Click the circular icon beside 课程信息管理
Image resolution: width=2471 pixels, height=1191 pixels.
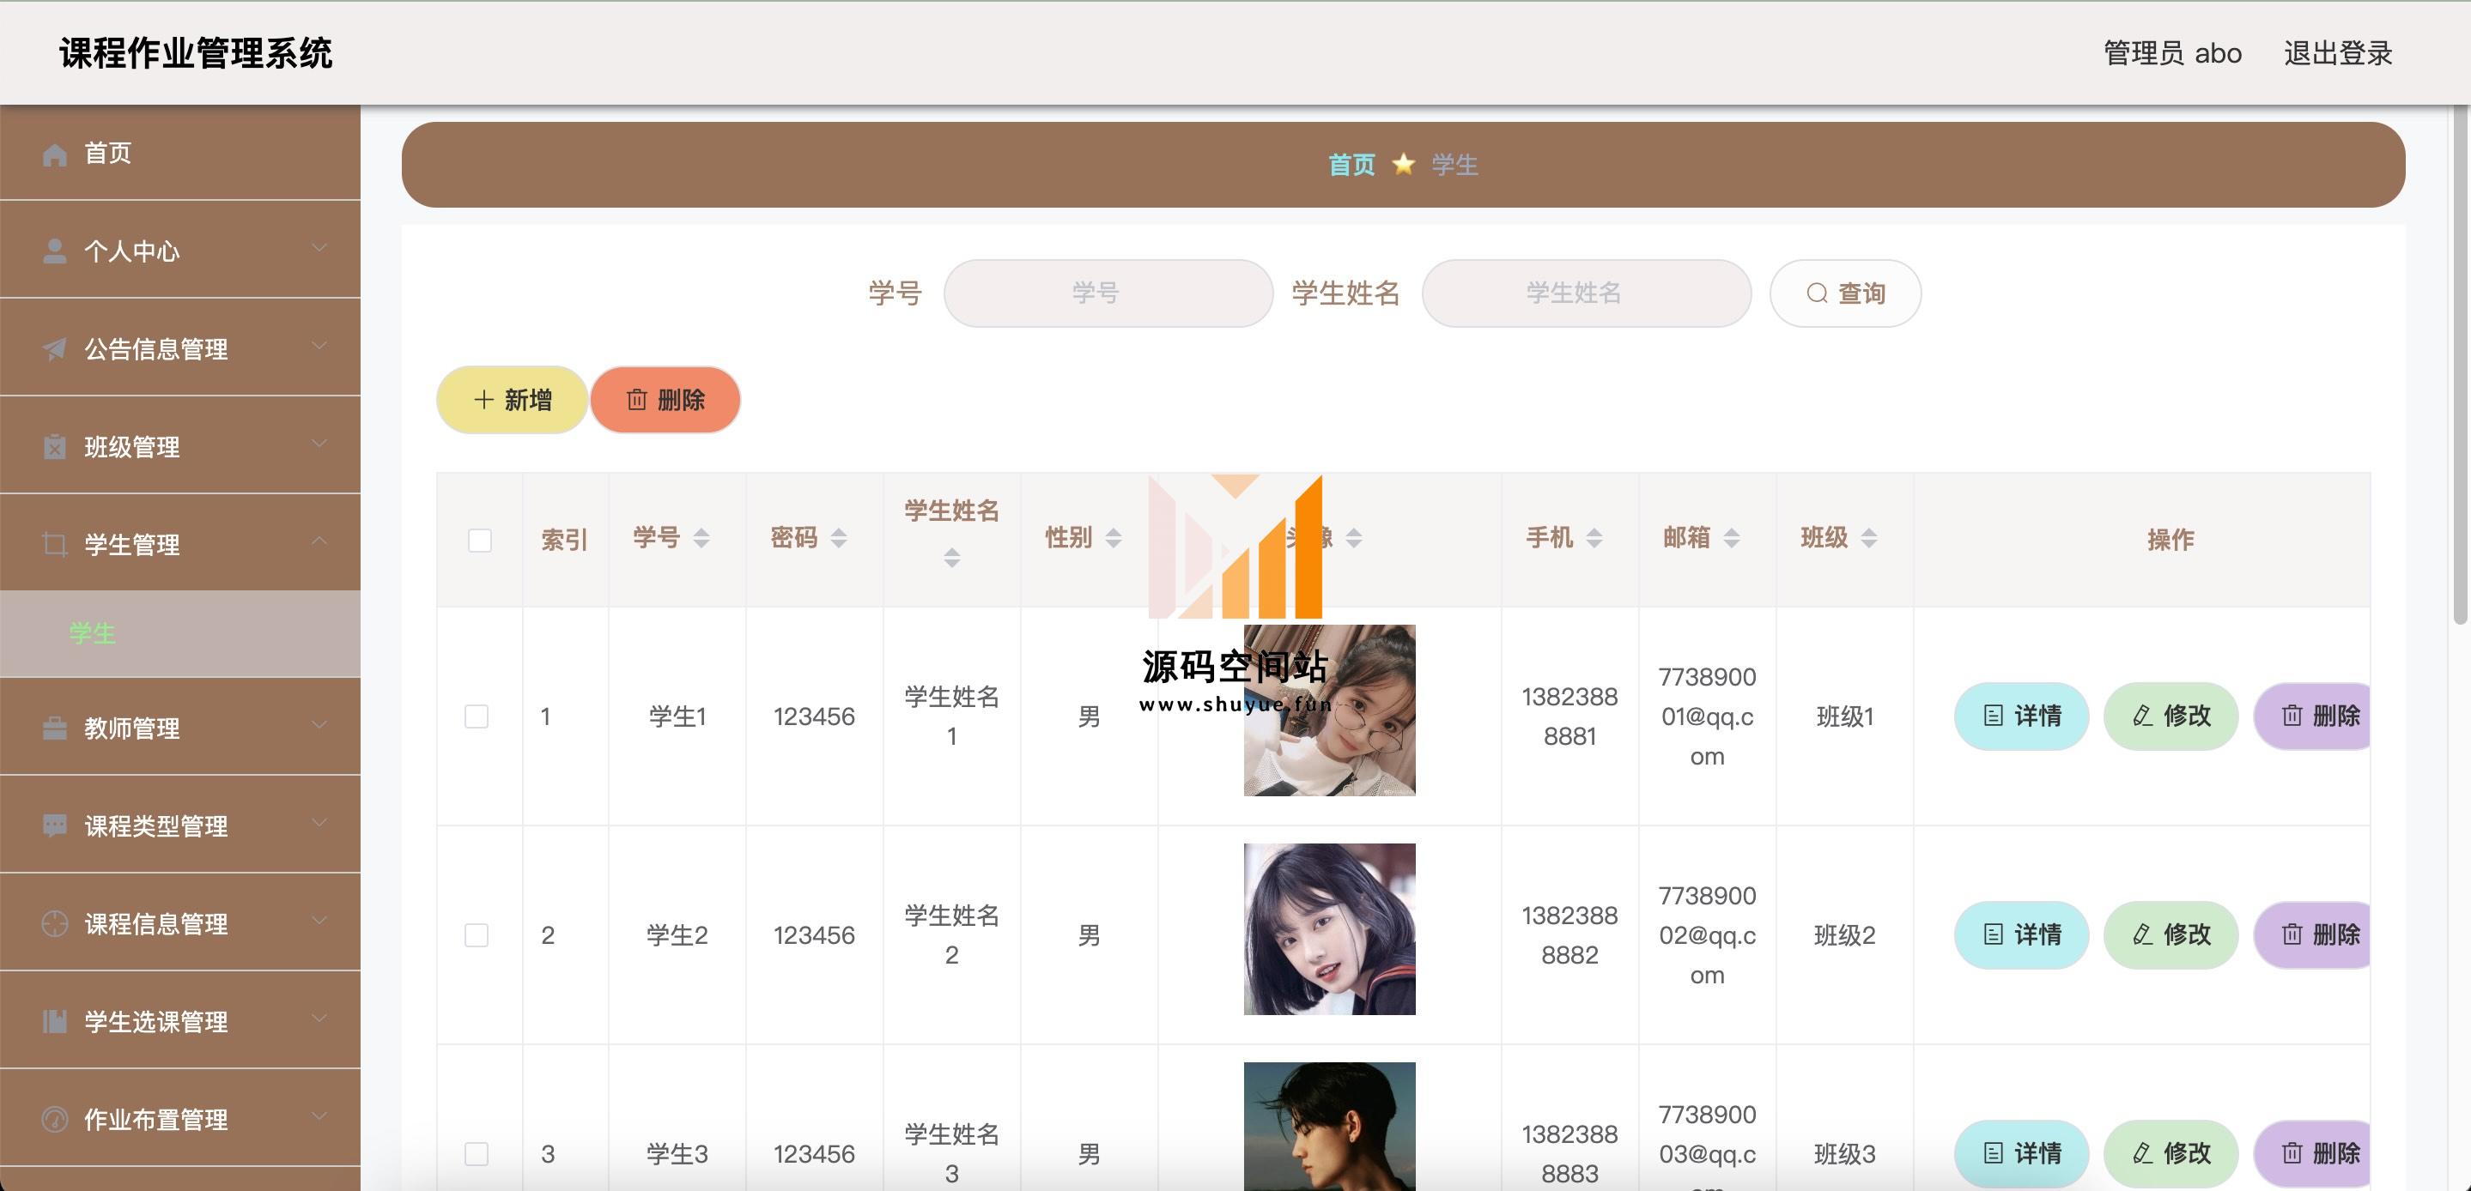point(55,923)
